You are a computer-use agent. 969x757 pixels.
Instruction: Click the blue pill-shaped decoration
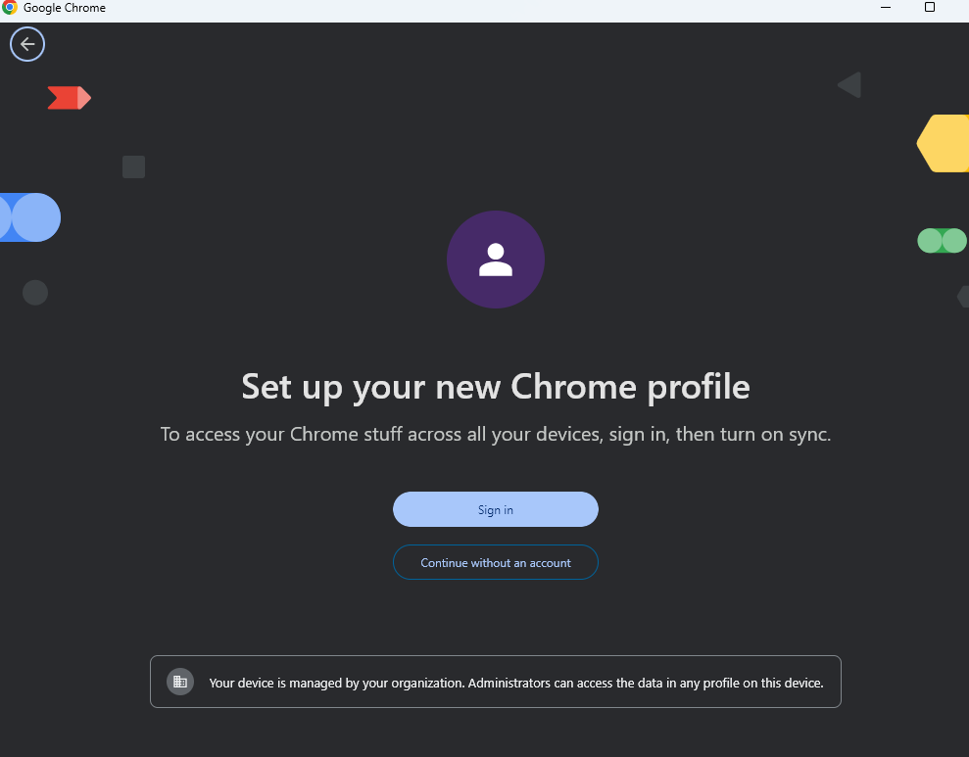(30, 217)
